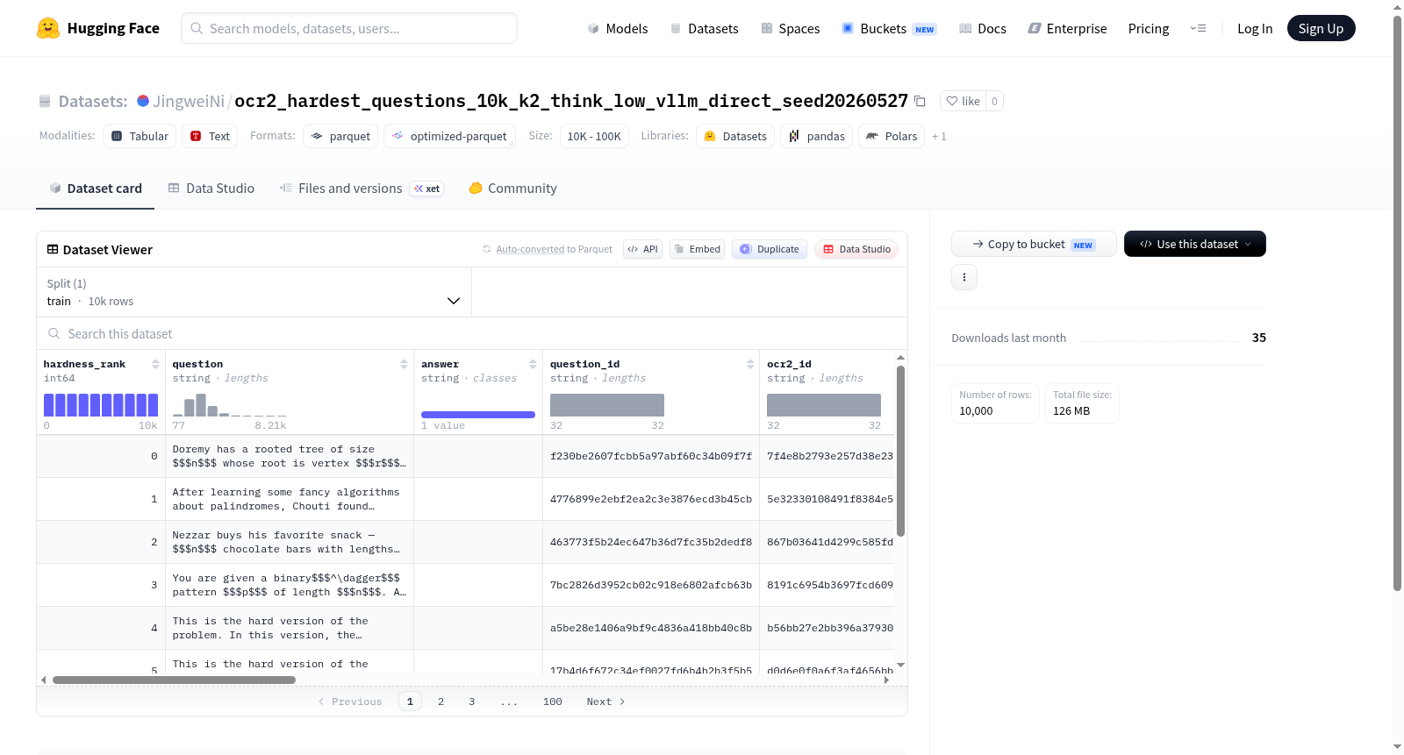The height and width of the screenshot is (755, 1404).
Task: Sort by question_id column
Action: 750,364
